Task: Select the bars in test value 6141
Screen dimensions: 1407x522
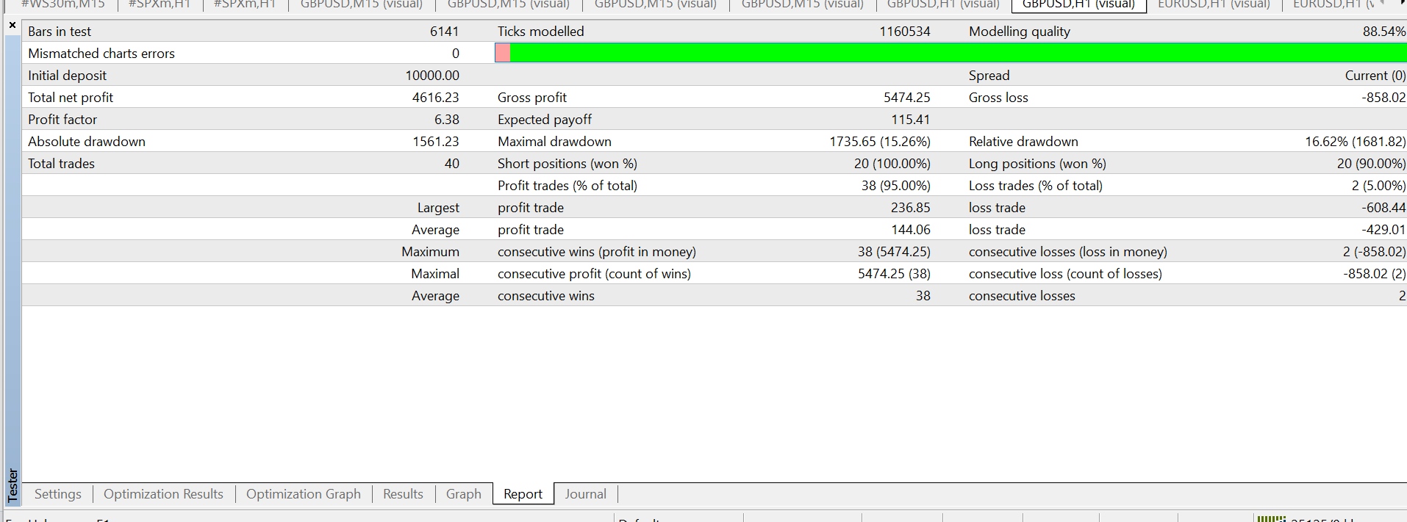Action: [x=445, y=32]
